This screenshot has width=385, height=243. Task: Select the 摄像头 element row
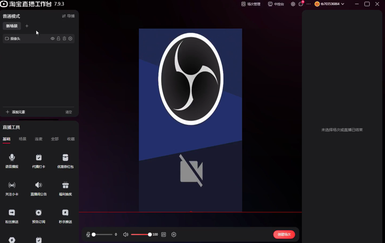tap(38, 38)
